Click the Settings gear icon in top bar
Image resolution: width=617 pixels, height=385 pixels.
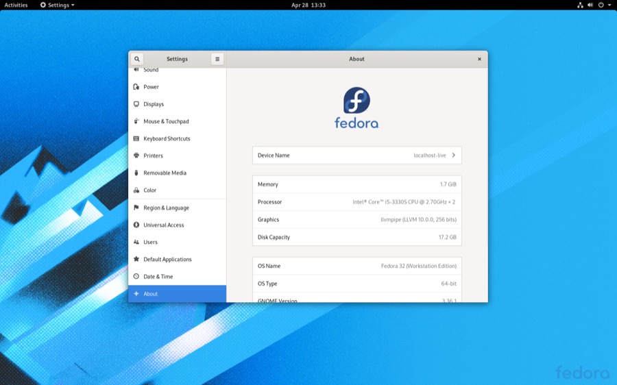pyautogui.click(x=43, y=5)
